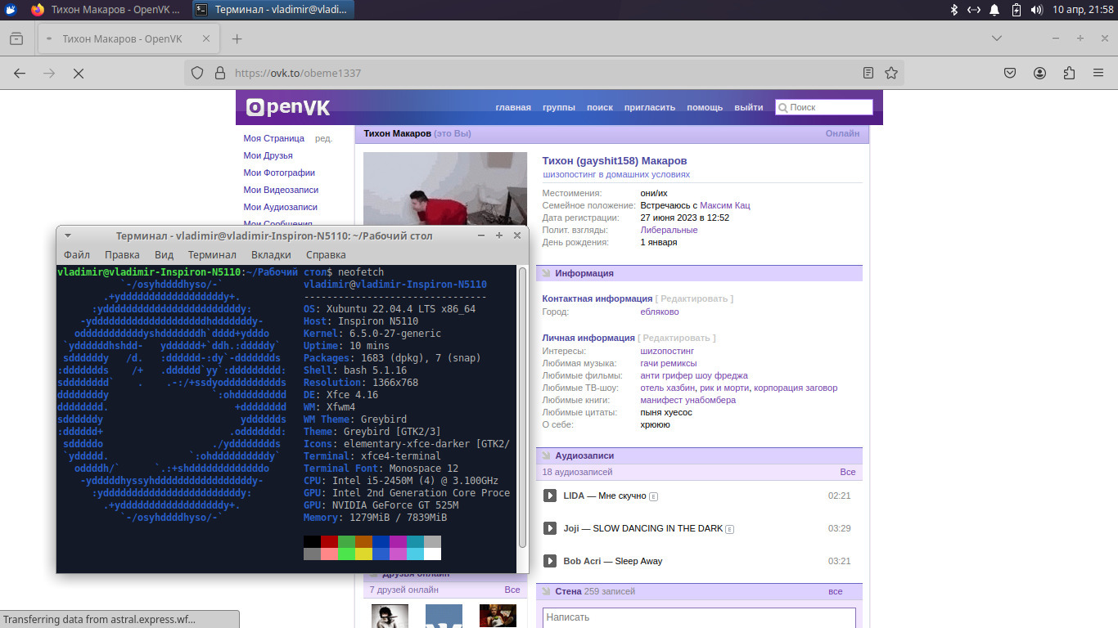Play Joji SLOW DANCING IN THE DARK

[550, 528]
